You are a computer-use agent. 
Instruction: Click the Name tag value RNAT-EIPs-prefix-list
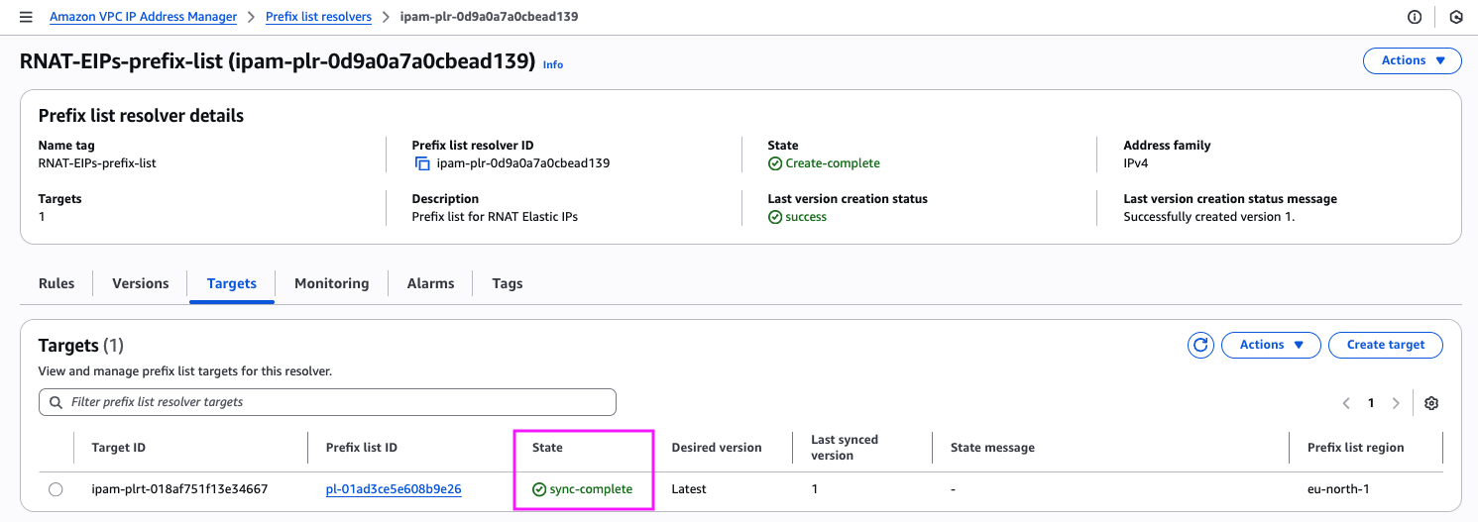coord(97,163)
